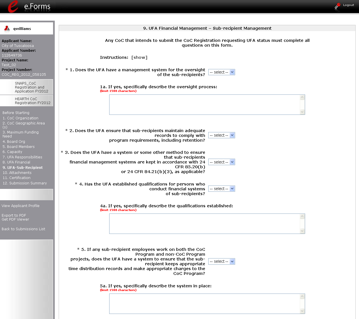This screenshot has height=319, width=359.
Task: Go to 3. Maximum Funding Need
Action: pos(21,134)
